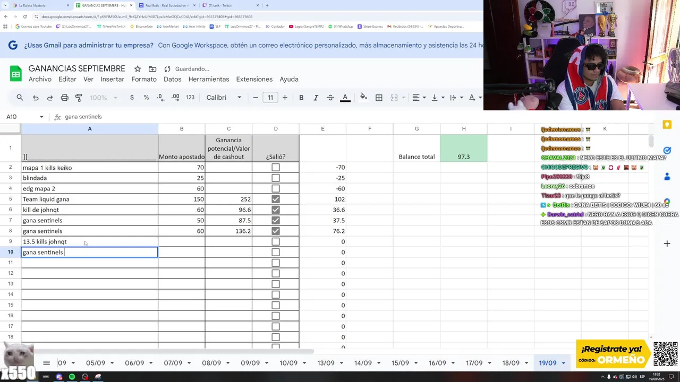This screenshot has width=680, height=382.
Task: Open horizontal align dropdown
Action: click(x=419, y=98)
